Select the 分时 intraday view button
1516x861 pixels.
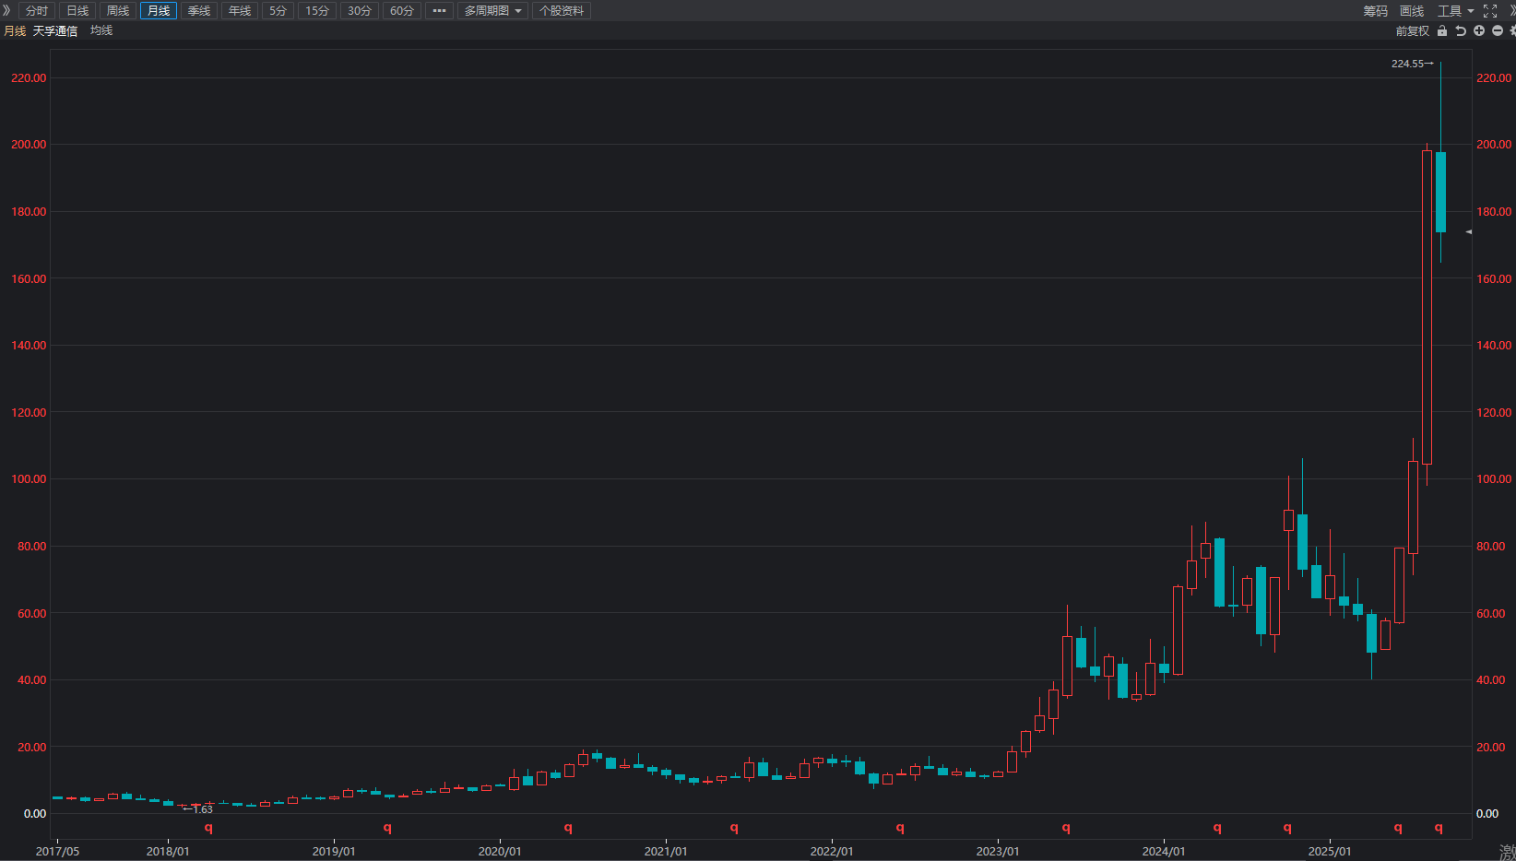pyautogui.click(x=37, y=11)
